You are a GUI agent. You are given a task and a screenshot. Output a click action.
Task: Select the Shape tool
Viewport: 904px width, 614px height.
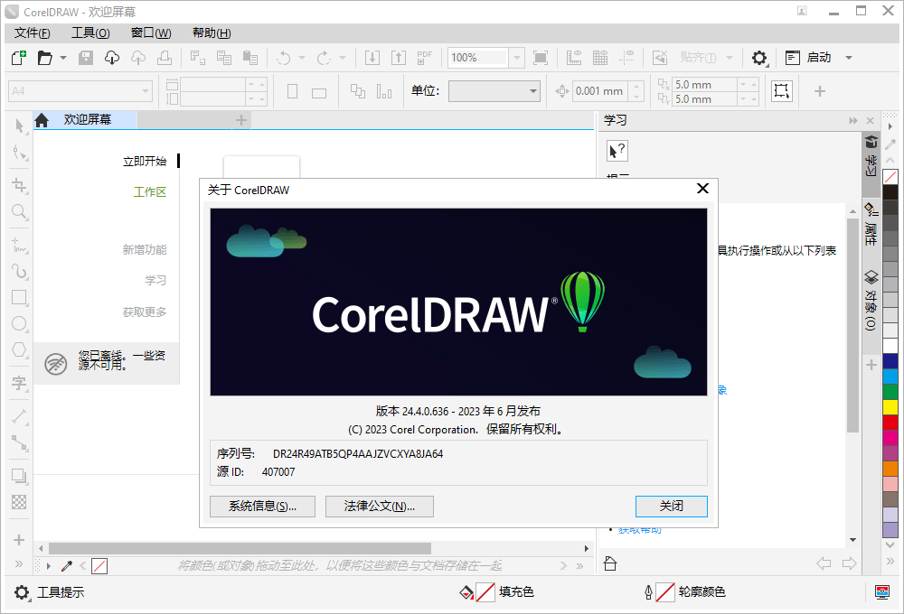[18, 153]
